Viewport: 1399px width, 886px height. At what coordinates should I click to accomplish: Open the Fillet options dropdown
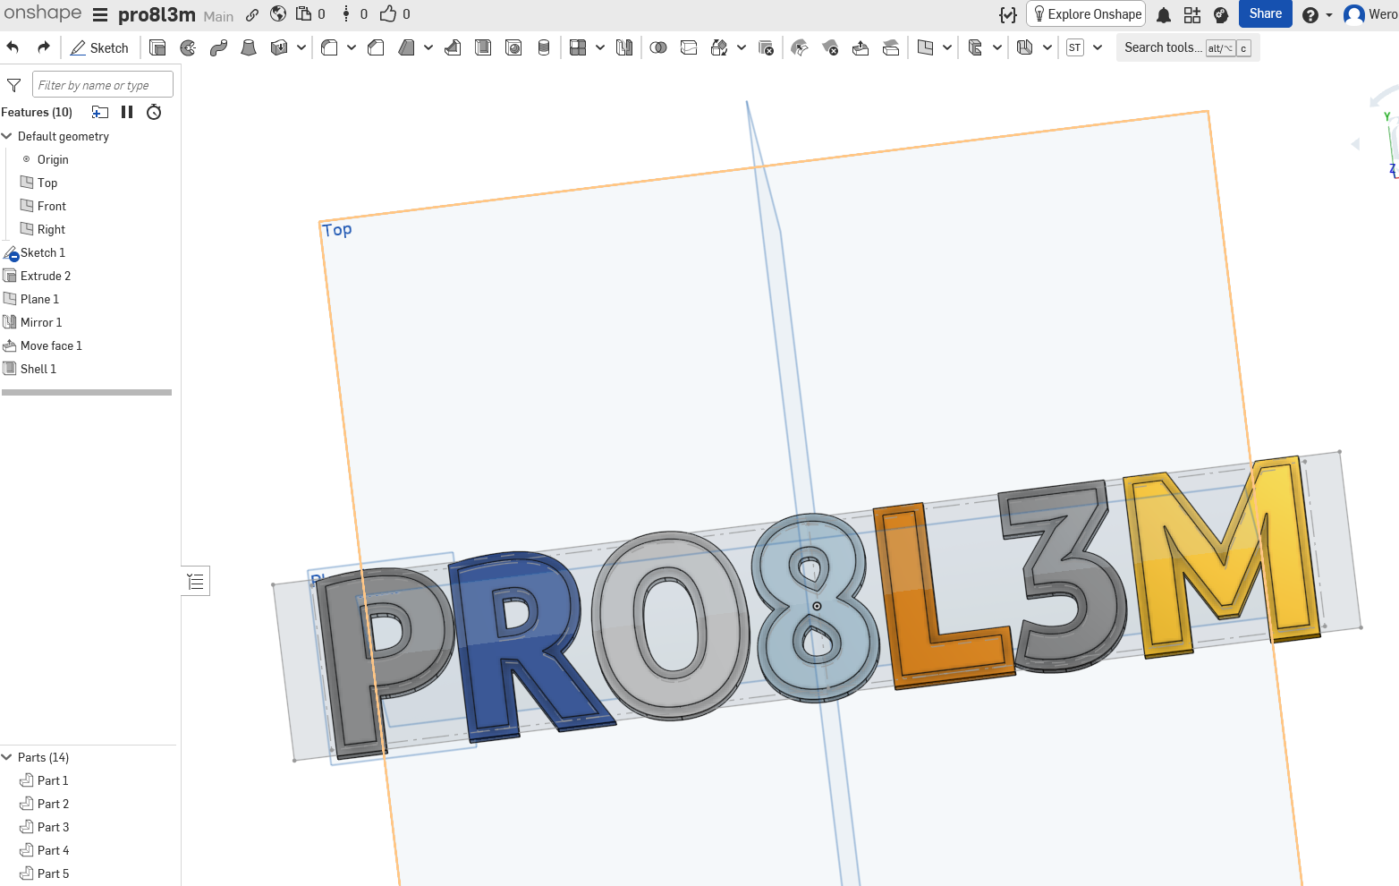[x=352, y=47]
